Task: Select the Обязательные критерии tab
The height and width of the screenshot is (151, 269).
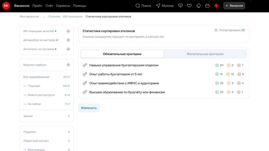Action: pos(122,54)
